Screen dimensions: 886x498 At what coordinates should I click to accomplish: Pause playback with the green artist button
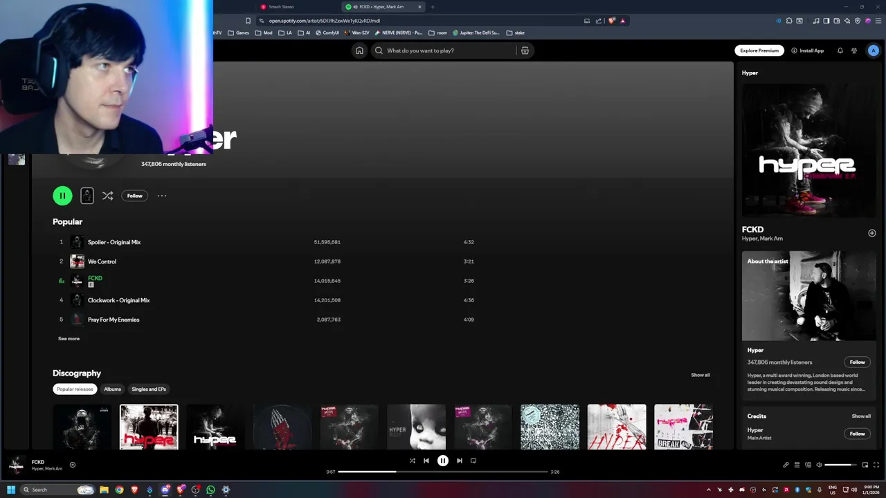[x=62, y=196]
